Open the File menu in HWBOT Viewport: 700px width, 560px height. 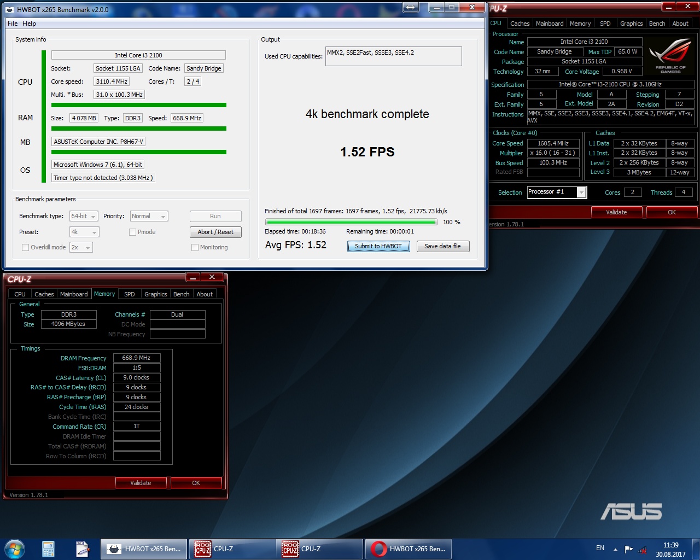tap(13, 24)
